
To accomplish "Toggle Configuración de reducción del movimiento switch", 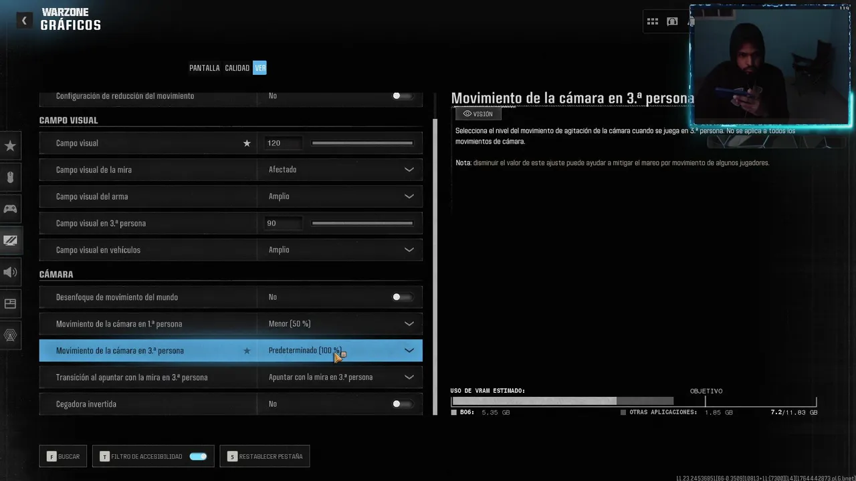I will [x=402, y=96].
